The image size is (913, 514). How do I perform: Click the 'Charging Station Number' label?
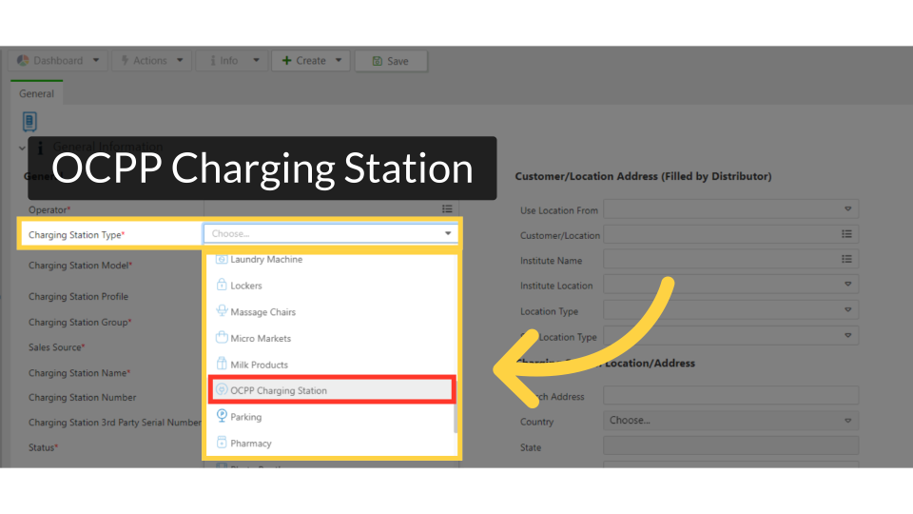(82, 398)
